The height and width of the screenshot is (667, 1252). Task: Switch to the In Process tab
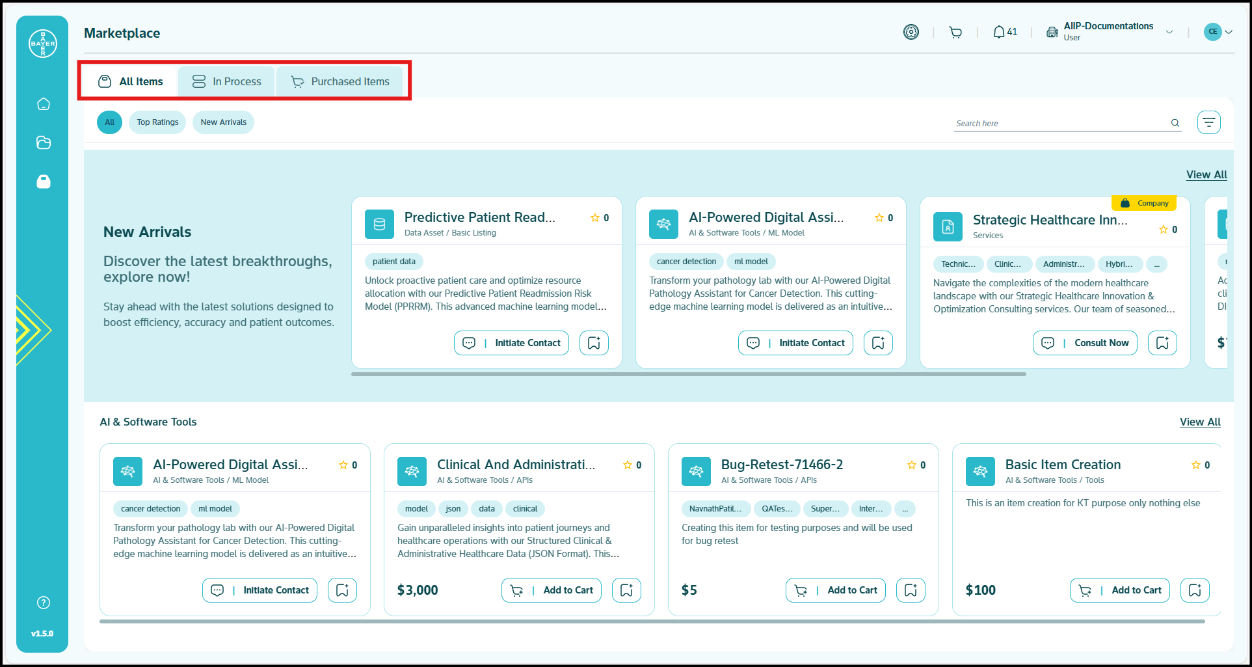pyautogui.click(x=226, y=81)
